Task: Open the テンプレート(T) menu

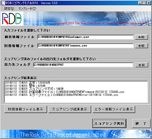Action: pyautogui.click(x=27, y=8)
